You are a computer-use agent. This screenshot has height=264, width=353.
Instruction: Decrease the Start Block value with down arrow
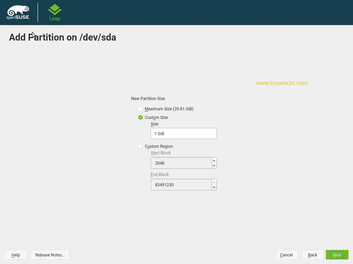[214, 166]
